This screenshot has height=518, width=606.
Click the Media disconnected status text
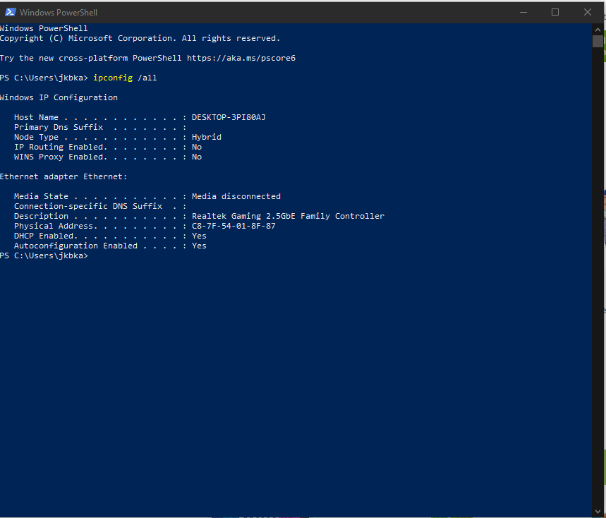tap(236, 196)
